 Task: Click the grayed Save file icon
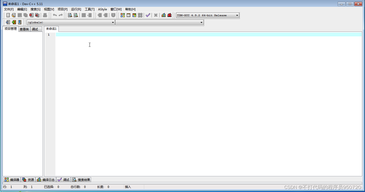tap(19, 15)
